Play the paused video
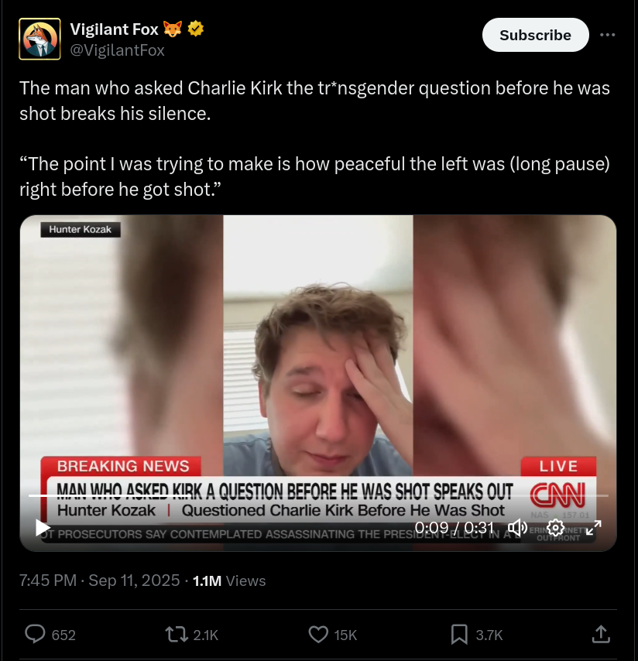This screenshot has width=638, height=661. tap(43, 528)
